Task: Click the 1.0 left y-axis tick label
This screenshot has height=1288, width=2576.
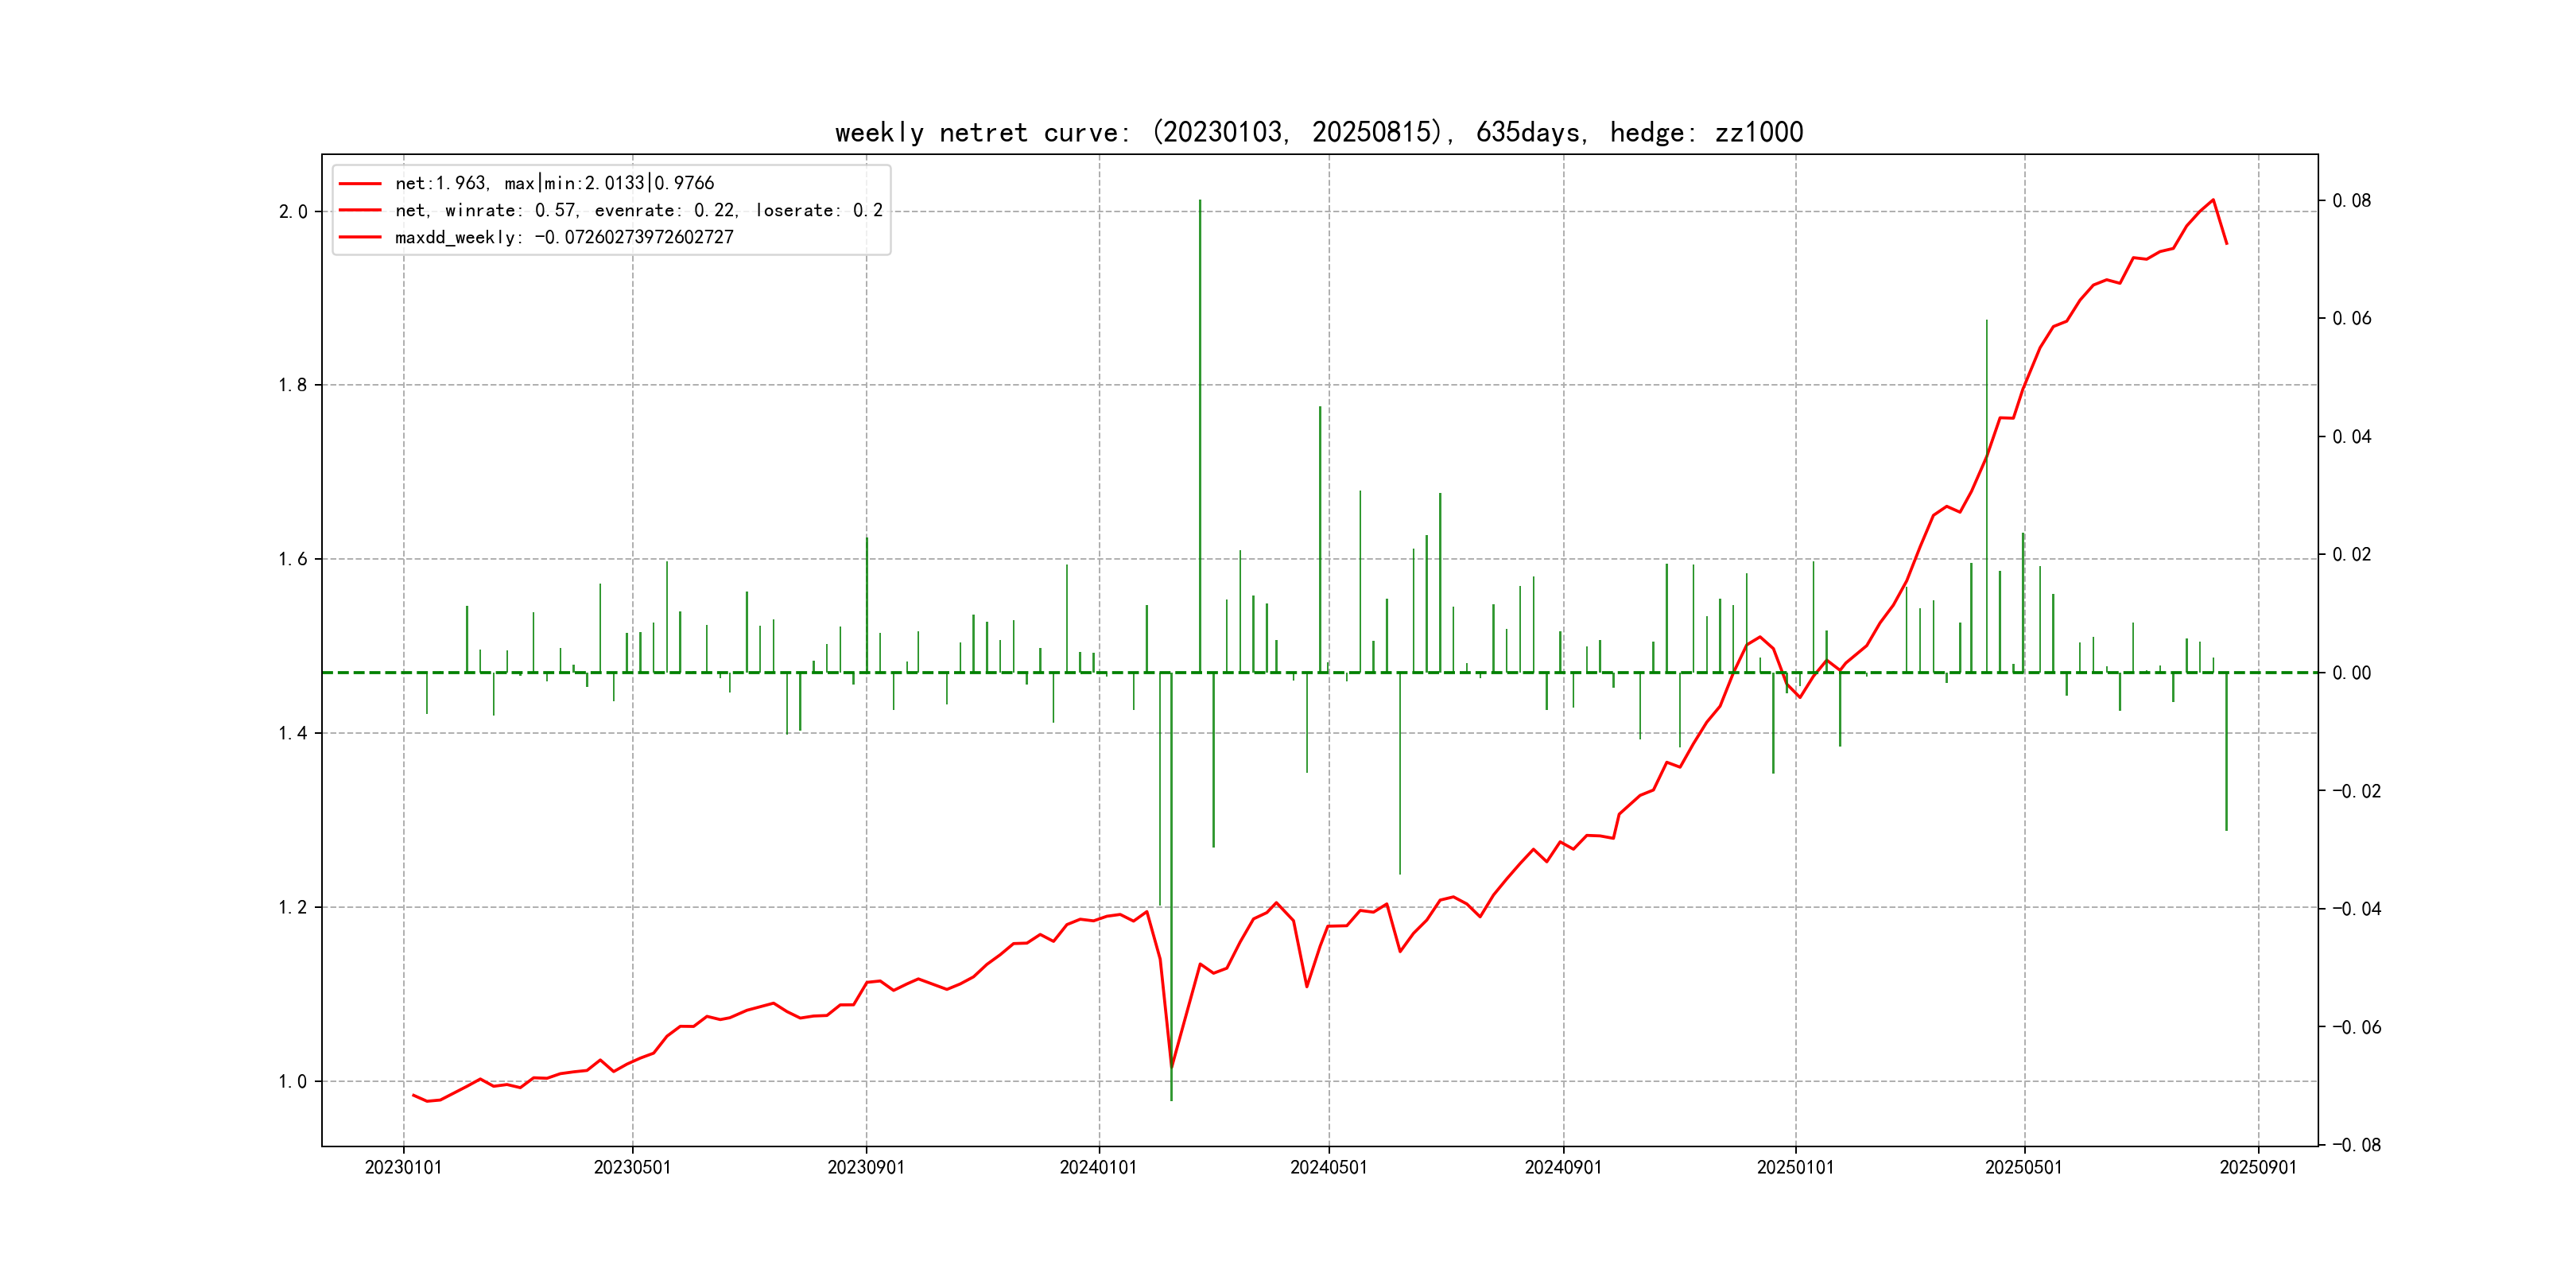Action: coord(293,1081)
